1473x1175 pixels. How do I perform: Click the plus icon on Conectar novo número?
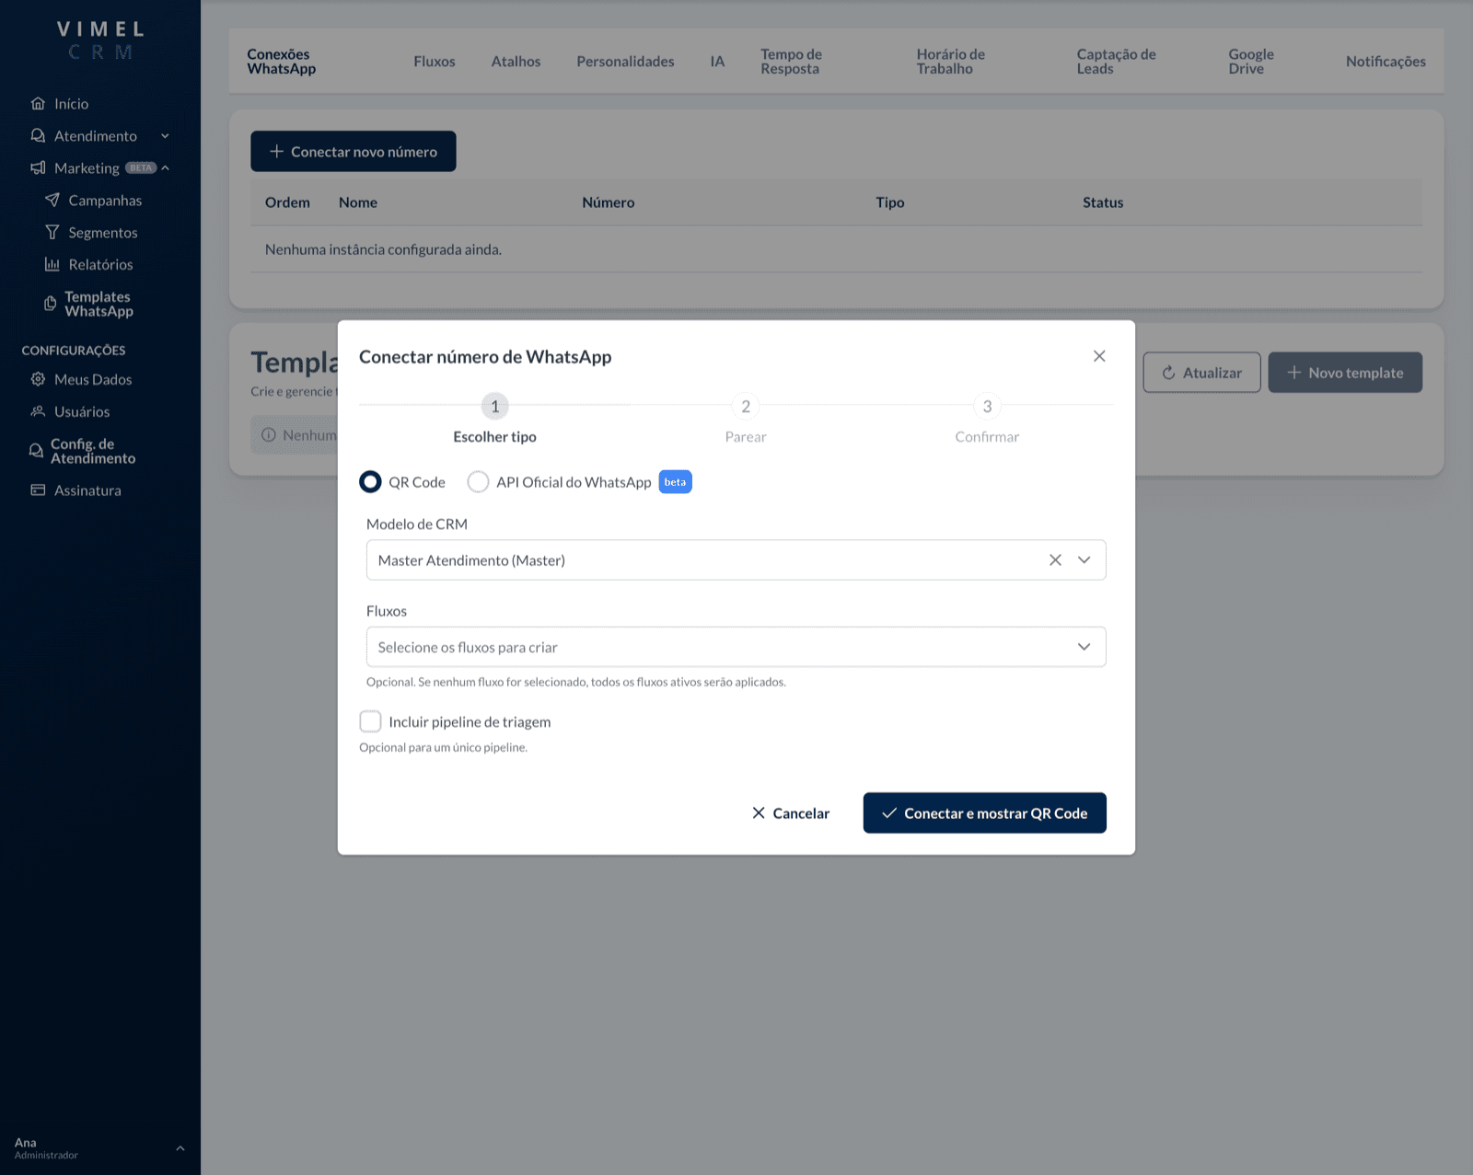[276, 151]
